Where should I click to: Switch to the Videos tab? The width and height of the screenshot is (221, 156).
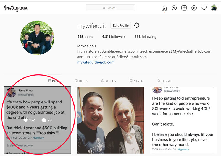pos(109,81)
